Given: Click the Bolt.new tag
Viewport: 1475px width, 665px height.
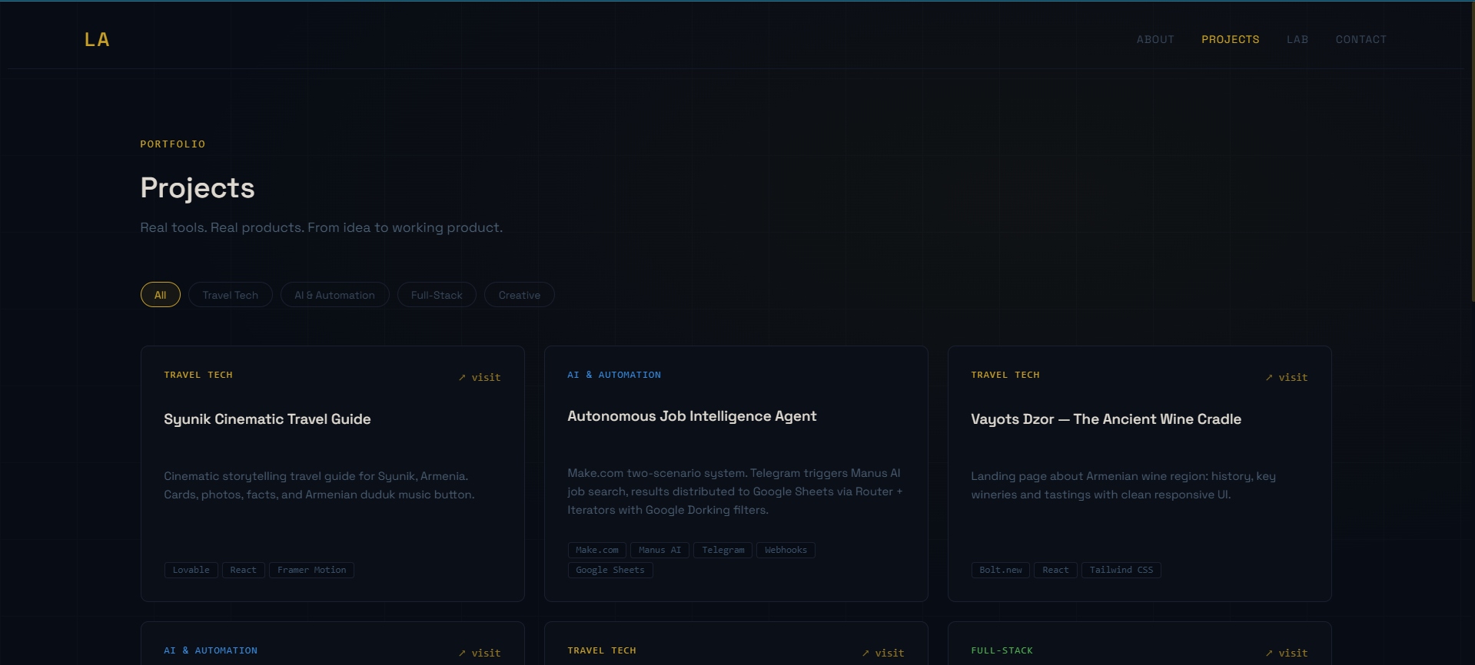Looking at the screenshot, I should point(1001,570).
